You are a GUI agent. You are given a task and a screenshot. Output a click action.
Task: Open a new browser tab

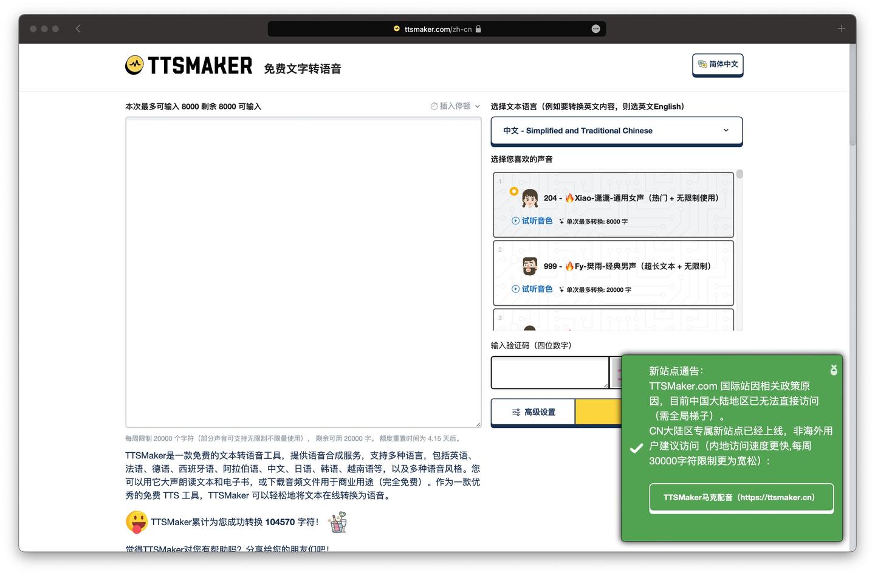pyautogui.click(x=841, y=28)
